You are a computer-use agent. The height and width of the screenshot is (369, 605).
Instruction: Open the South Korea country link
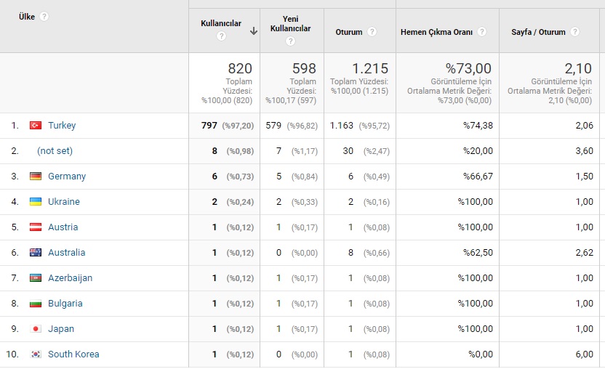coord(73,354)
